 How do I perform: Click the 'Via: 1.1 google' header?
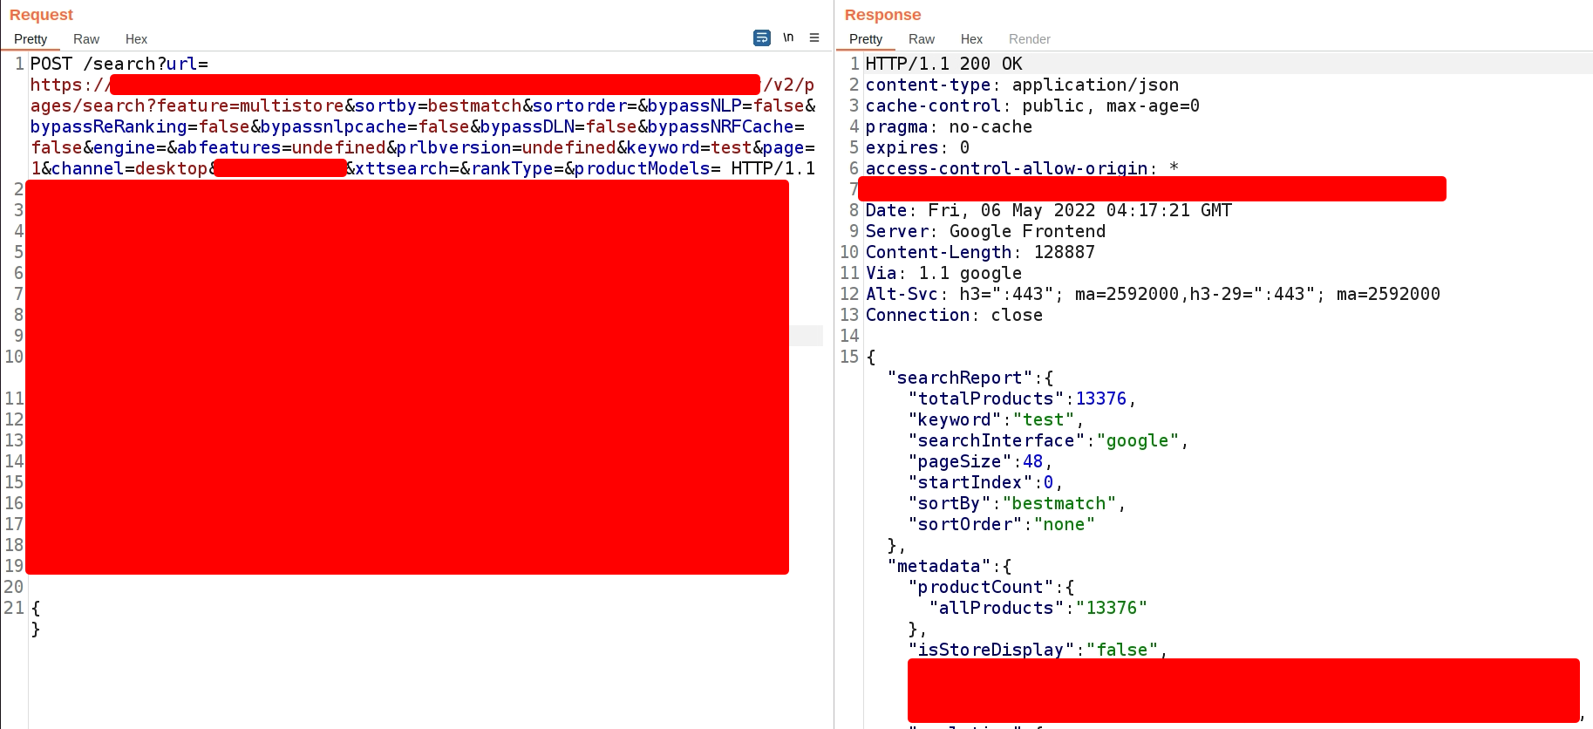(x=944, y=273)
